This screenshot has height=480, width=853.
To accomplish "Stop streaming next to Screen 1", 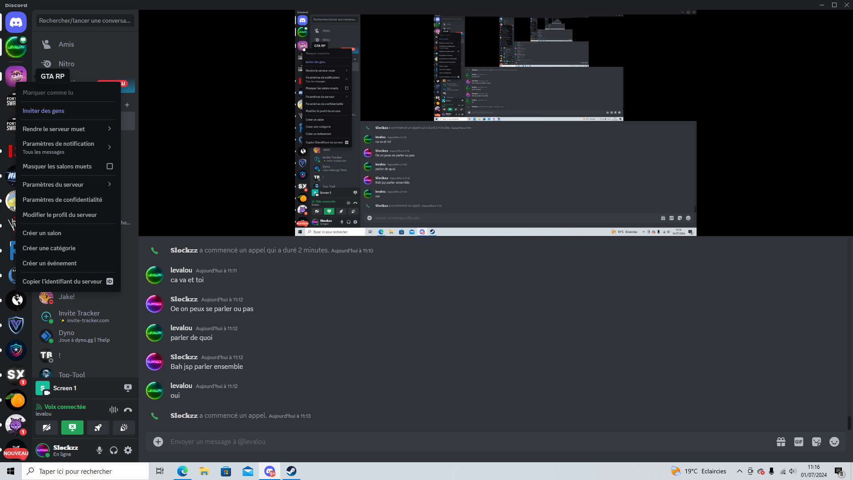I will coord(128,388).
